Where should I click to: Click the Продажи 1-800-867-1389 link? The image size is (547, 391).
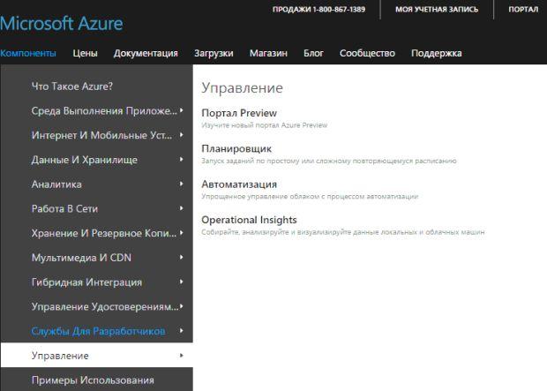[318, 10]
